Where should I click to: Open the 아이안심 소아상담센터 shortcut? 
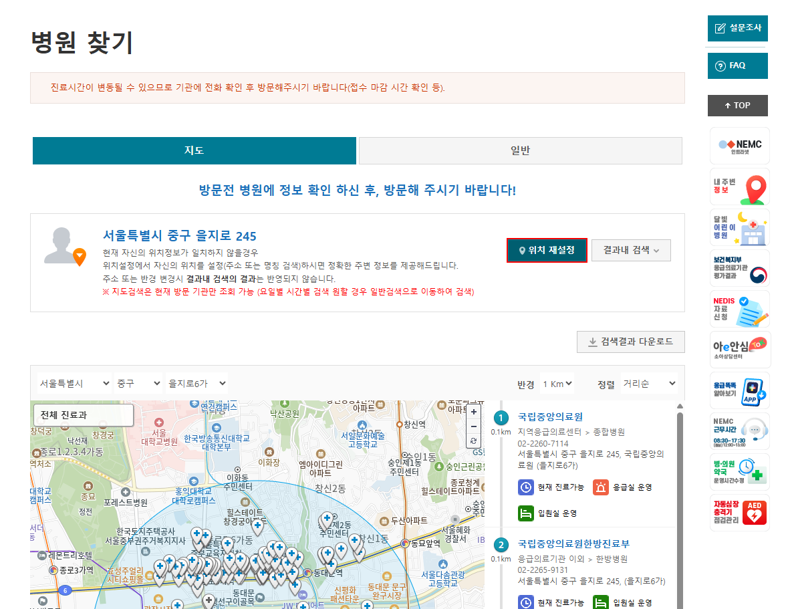pos(740,350)
